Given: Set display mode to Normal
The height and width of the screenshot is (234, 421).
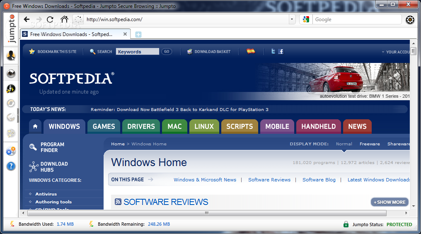Looking at the screenshot, I should pyautogui.click(x=344, y=144).
